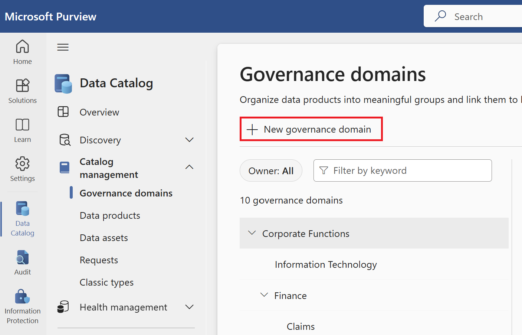This screenshot has height=335, width=522.
Task: Click the Health management database icon
Action: click(x=63, y=307)
